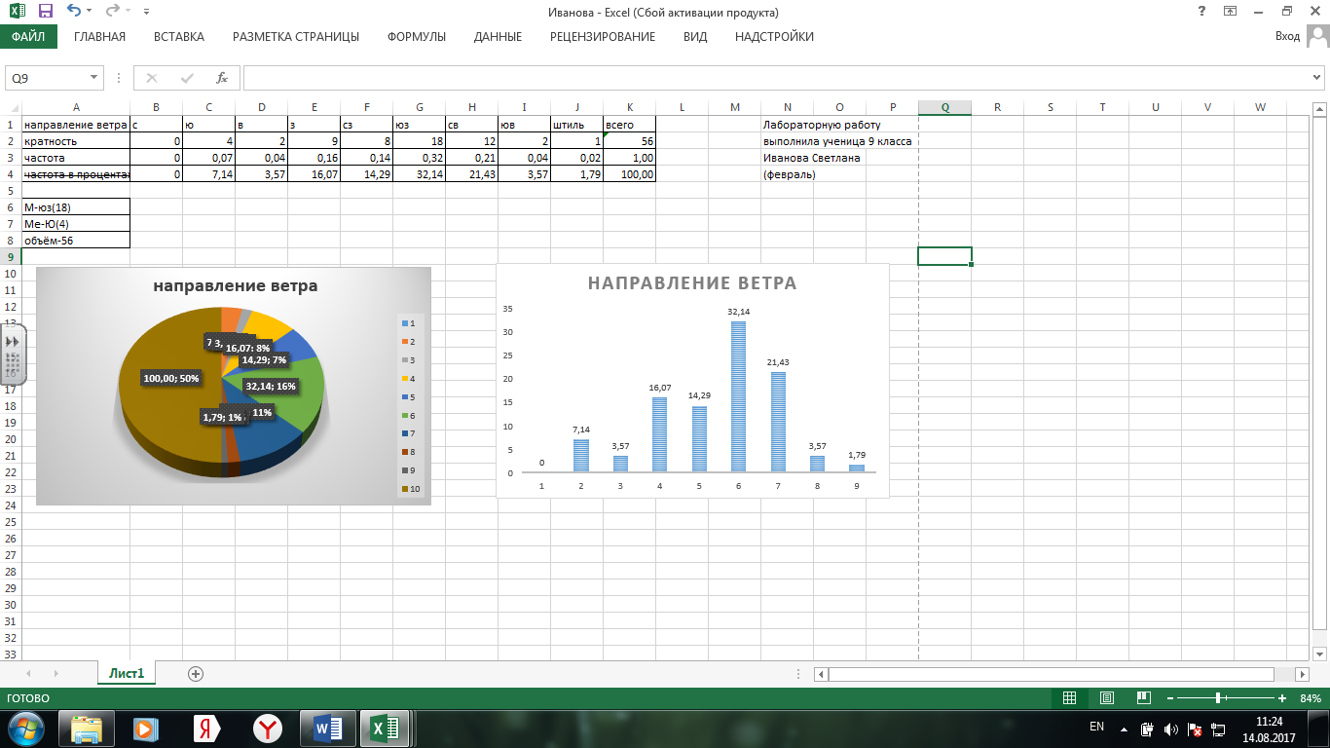
Task: Click cell 'М-юз(18)'
Action: [x=76, y=207]
